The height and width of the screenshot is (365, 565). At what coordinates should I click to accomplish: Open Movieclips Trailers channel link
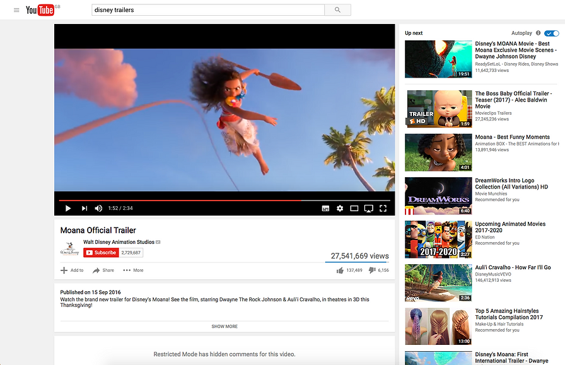point(493,113)
